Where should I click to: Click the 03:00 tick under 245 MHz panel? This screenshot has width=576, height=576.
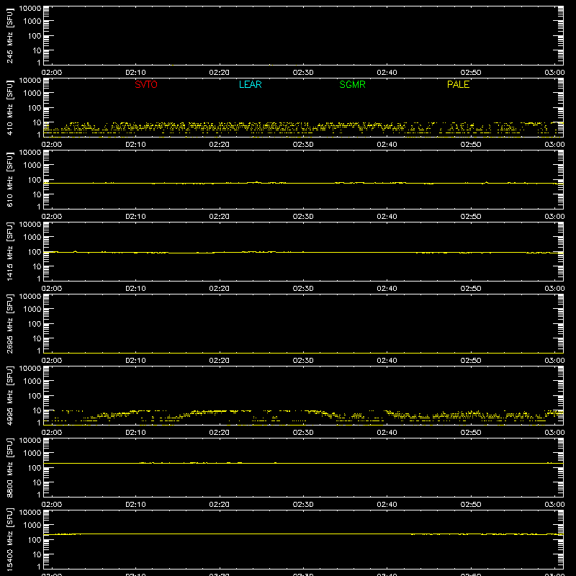554,73
